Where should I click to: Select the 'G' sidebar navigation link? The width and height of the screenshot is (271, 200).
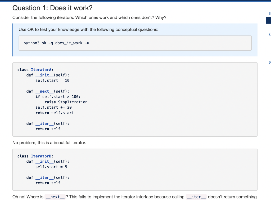click(270, 35)
